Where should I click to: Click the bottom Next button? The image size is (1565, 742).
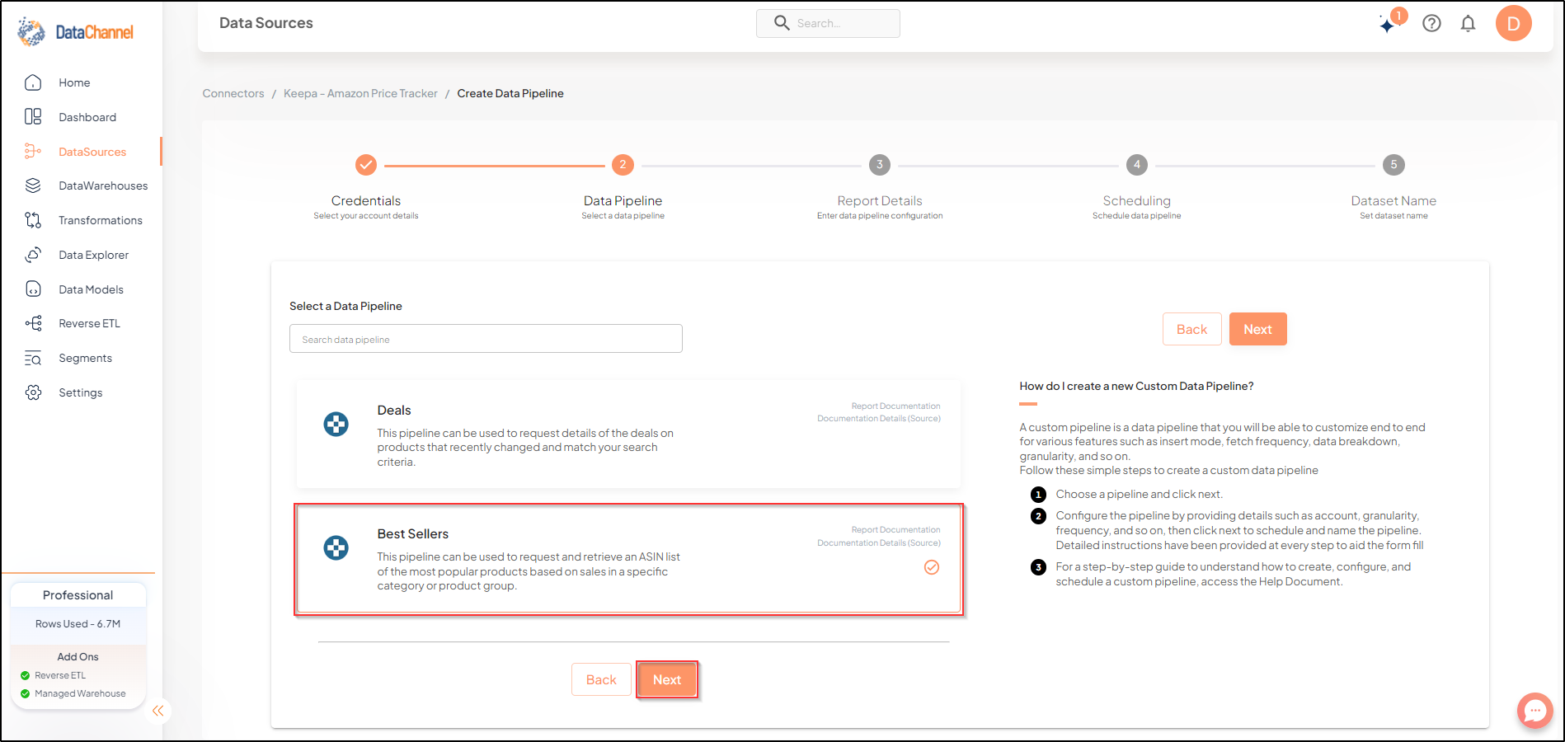click(x=667, y=679)
